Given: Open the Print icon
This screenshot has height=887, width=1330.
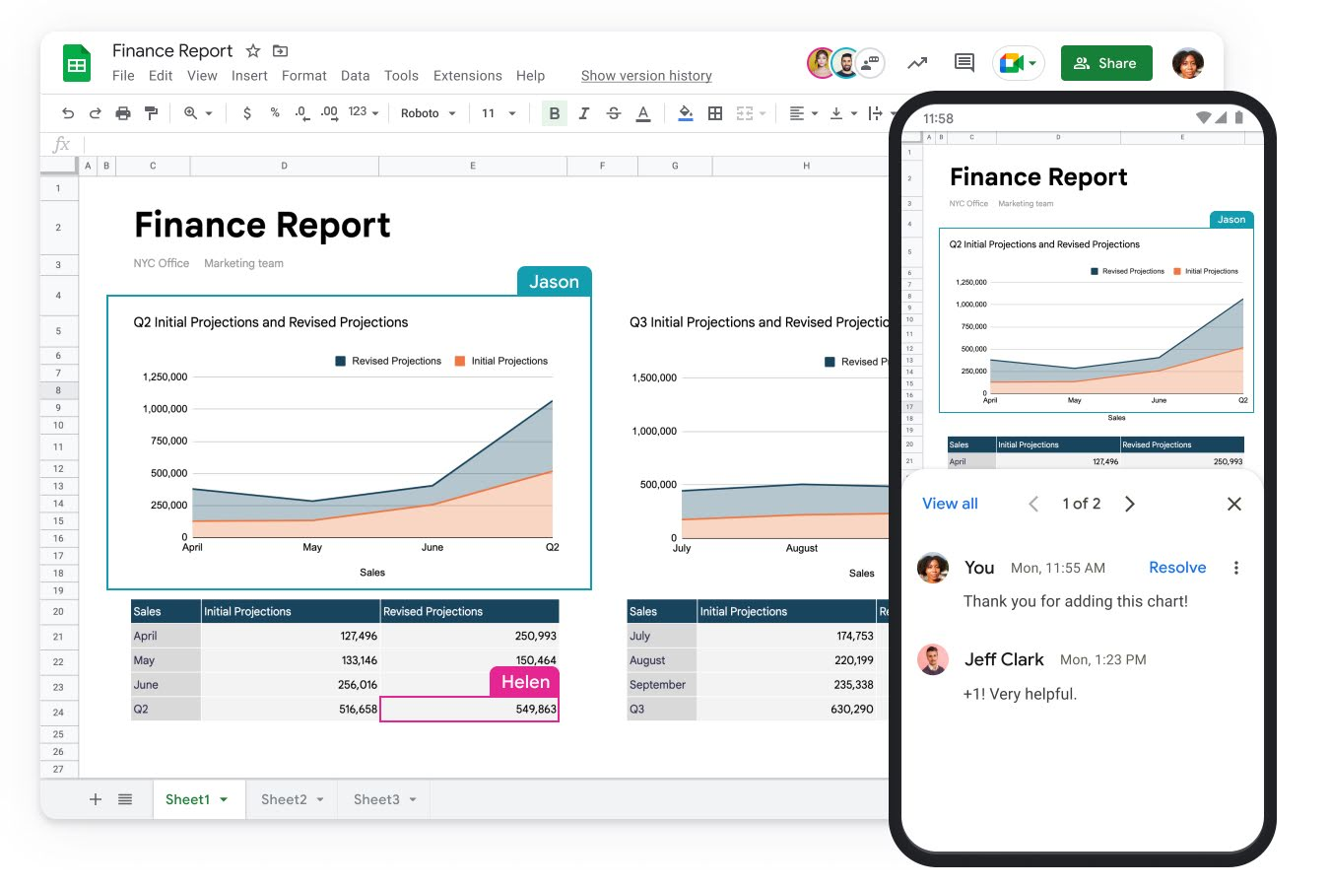Looking at the screenshot, I should coord(123,112).
